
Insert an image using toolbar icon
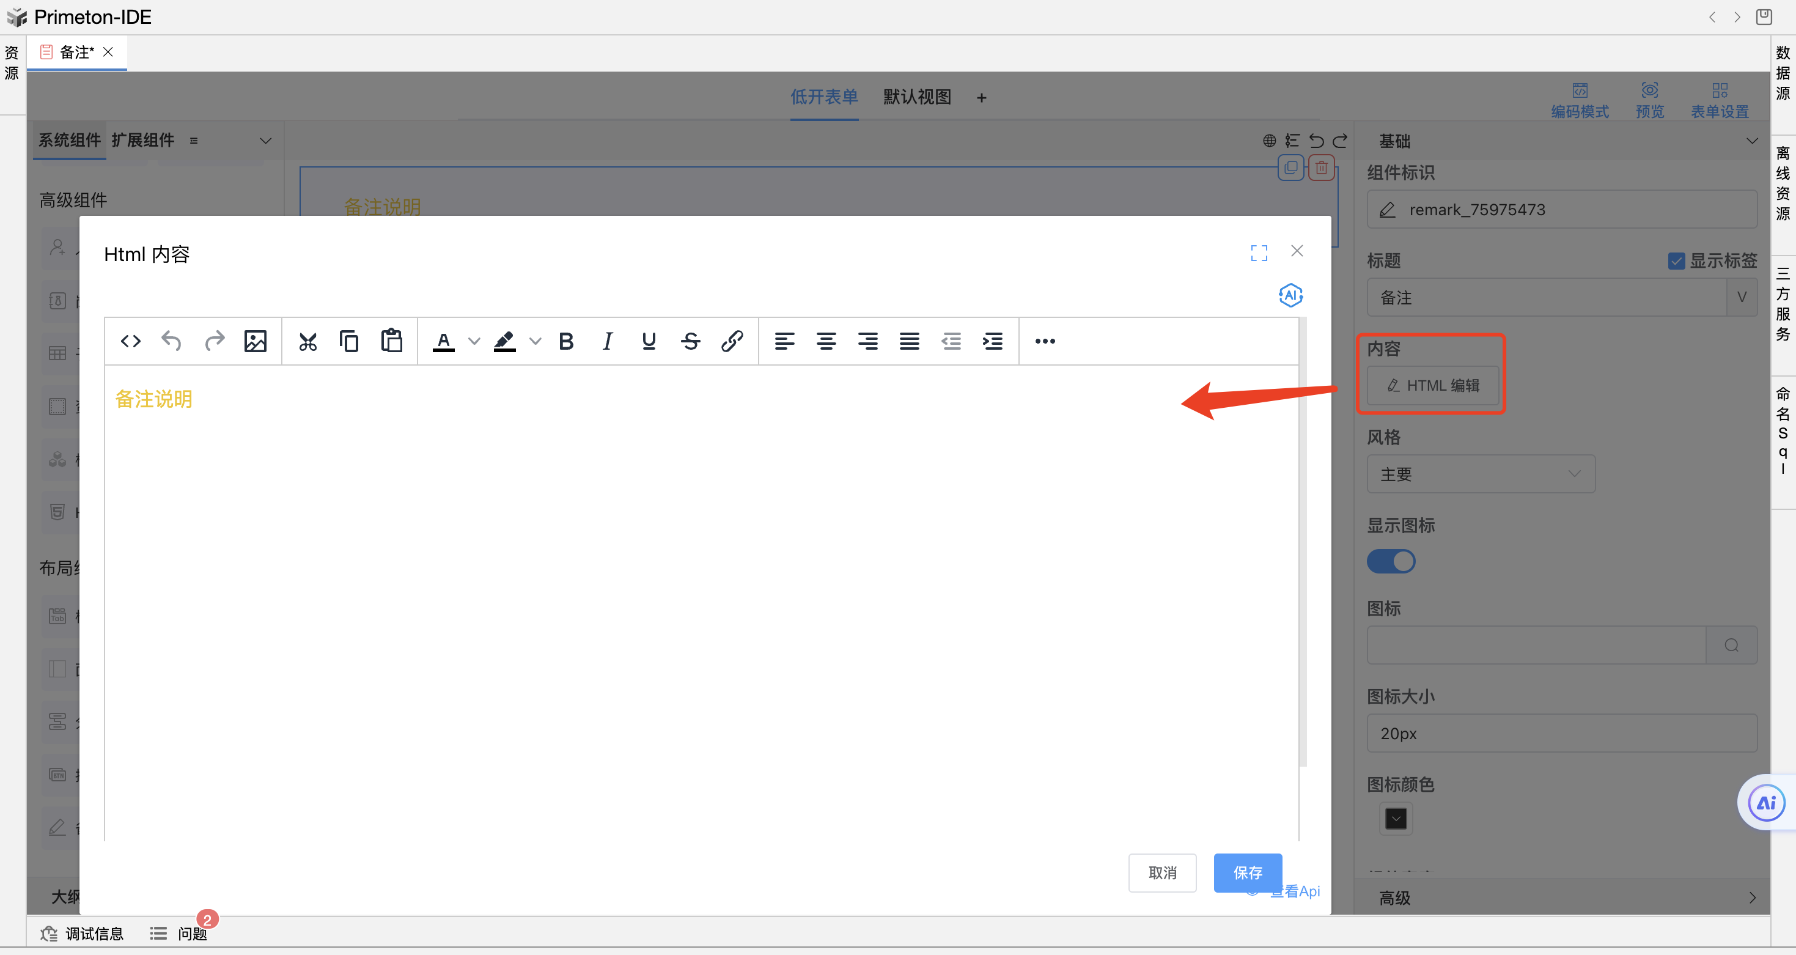coord(255,341)
